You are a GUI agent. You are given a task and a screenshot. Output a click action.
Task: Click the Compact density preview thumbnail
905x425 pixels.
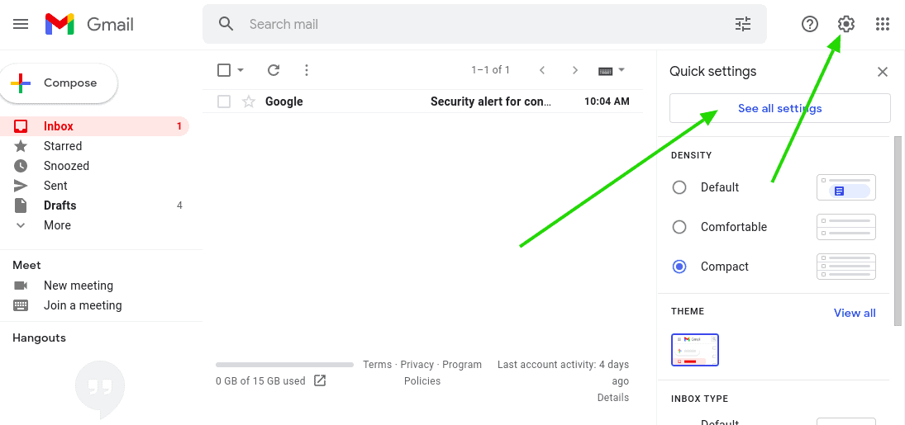point(846,267)
